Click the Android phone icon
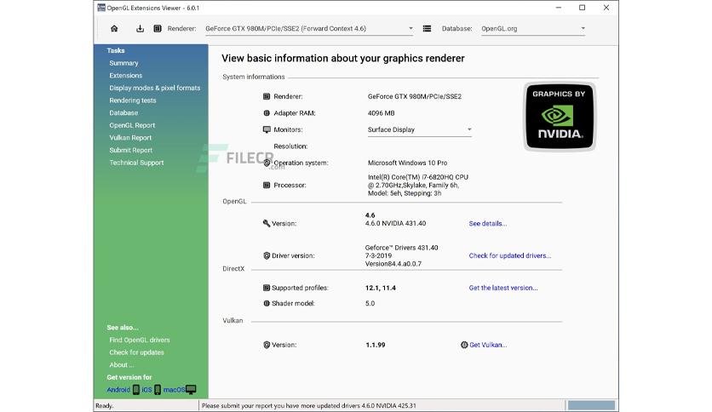The height and width of the screenshot is (412, 712). (x=135, y=389)
